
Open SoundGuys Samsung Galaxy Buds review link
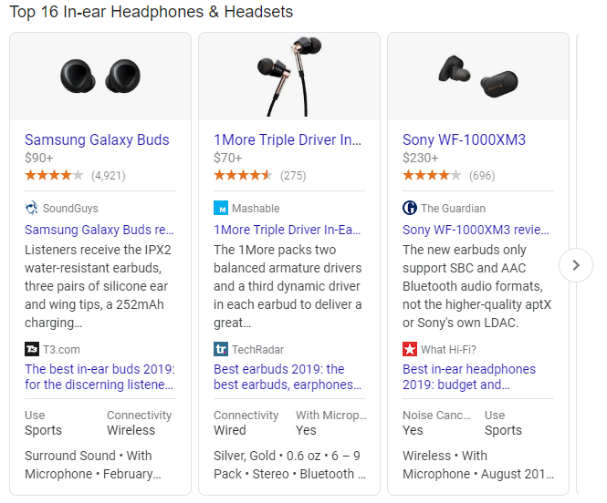pos(99,230)
